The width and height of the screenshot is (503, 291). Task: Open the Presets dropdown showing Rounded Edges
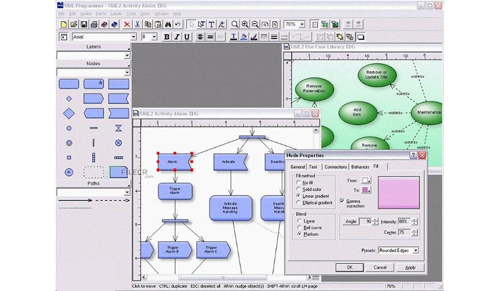pyautogui.click(x=415, y=250)
